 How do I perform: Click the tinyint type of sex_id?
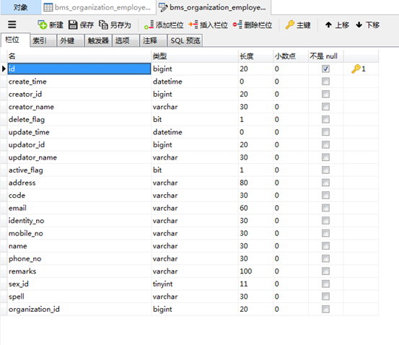(x=195, y=284)
